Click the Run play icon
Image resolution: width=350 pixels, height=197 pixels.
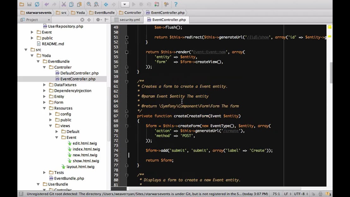(x=134, y=4)
